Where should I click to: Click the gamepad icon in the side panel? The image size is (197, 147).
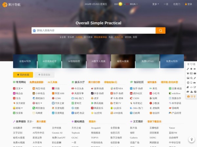tap(194, 83)
